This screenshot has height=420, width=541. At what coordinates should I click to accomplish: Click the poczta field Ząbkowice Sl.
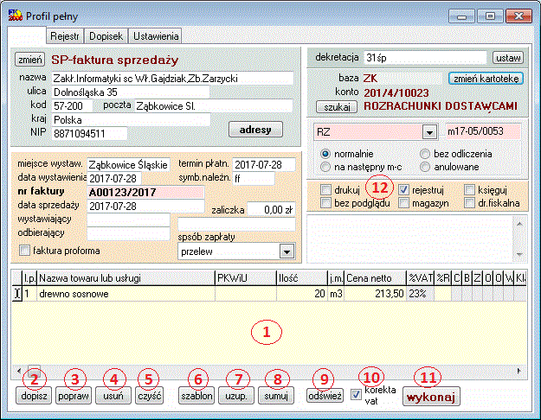click(214, 105)
